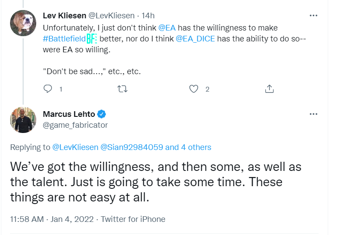The image size is (343, 235).
Task: Open more options on Lev Kliesen's tweet
Action: pos(313,16)
